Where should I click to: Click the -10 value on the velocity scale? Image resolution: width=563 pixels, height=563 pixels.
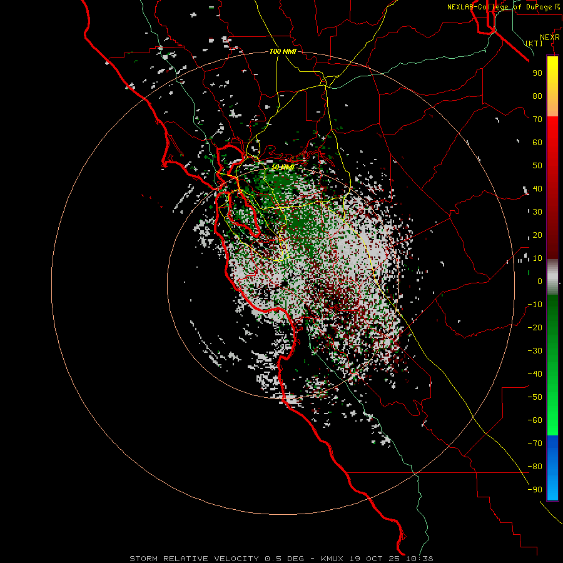(535, 305)
